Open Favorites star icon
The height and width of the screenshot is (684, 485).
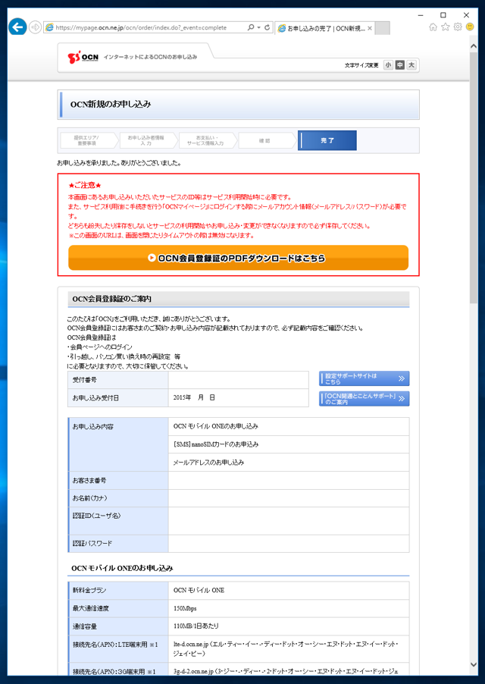click(446, 27)
